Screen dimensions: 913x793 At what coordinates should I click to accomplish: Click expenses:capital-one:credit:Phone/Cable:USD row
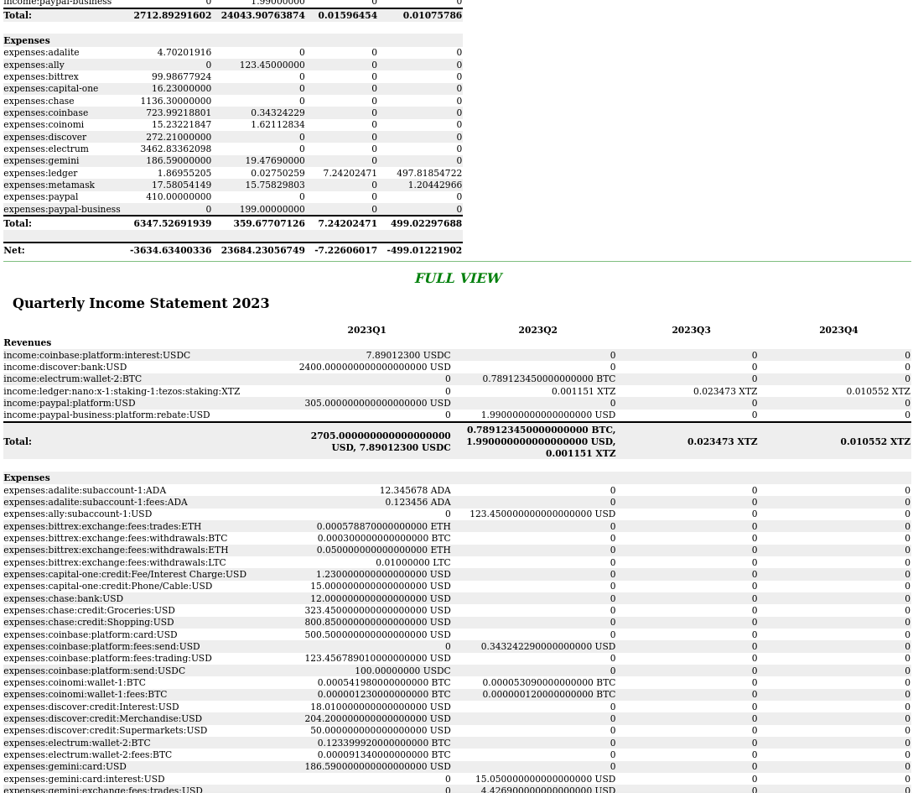click(x=107, y=587)
